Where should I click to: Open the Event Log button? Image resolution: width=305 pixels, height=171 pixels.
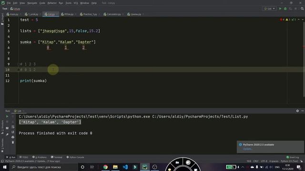point(293,157)
